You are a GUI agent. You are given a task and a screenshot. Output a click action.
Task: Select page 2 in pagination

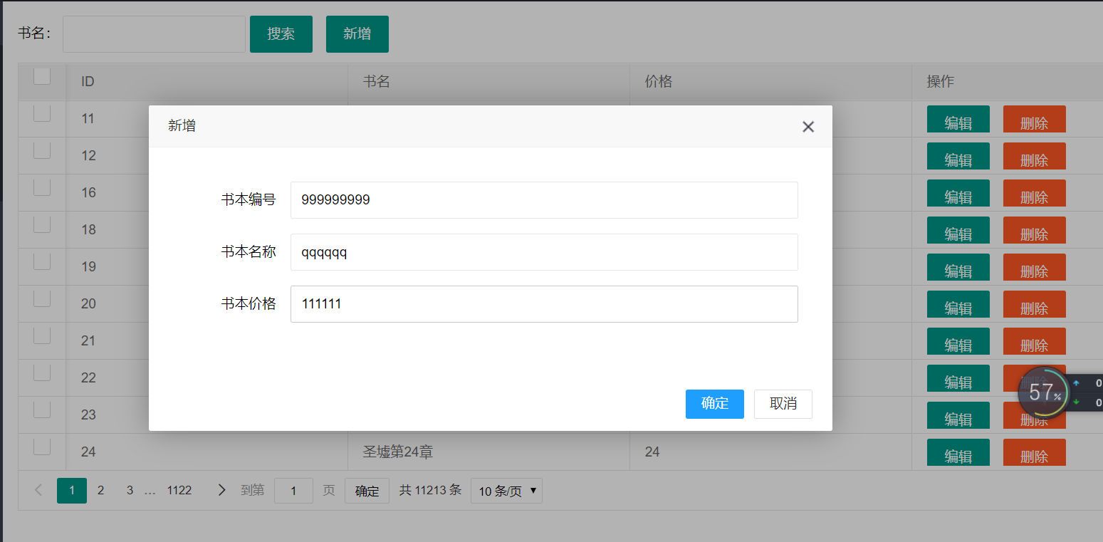[x=101, y=491]
